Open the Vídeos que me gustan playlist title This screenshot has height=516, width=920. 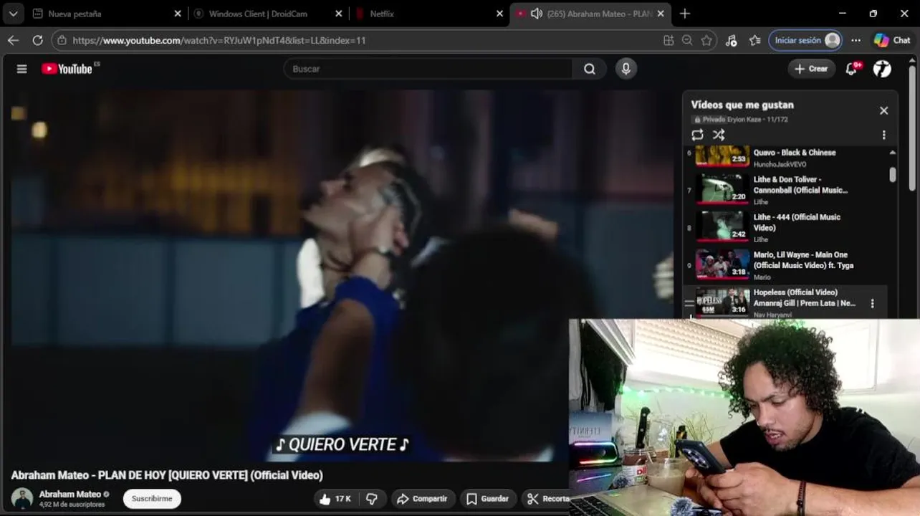[x=742, y=105]
